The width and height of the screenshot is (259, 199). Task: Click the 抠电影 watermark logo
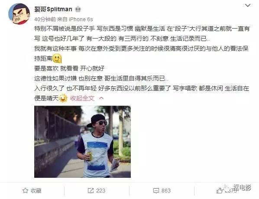coord(238,188)
